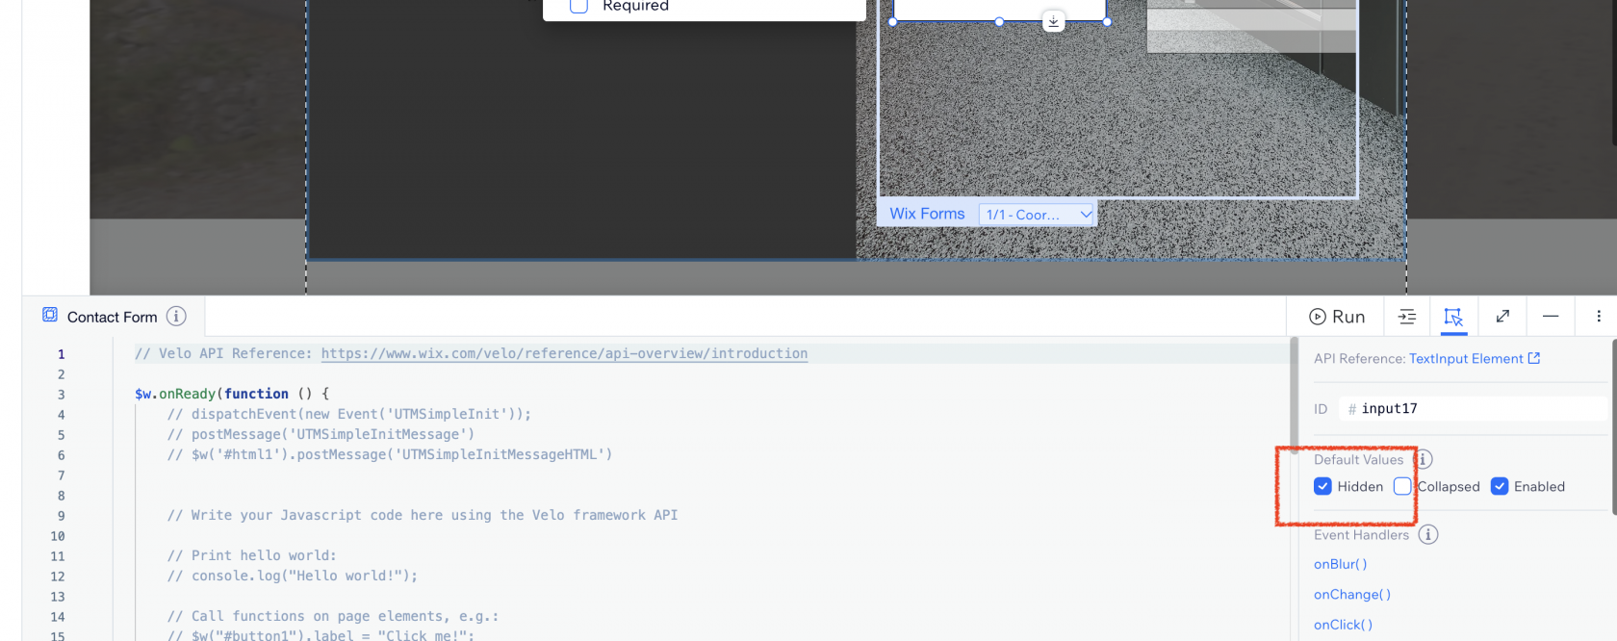Open the Wix Forms step dropdown

pyautogui.click(x=1038, y=215)
